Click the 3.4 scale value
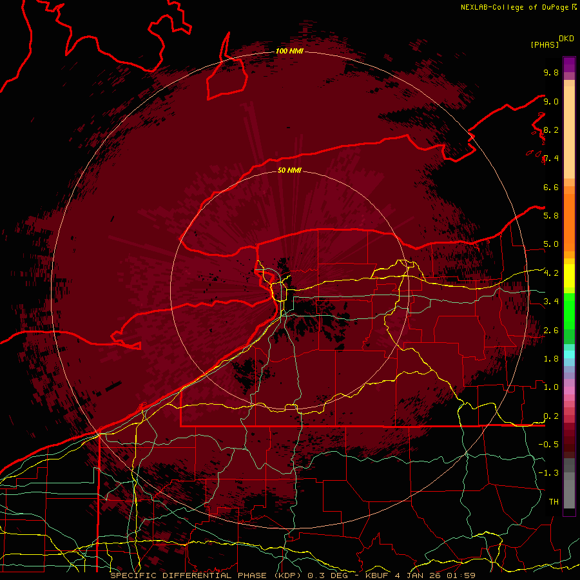The height and width of the screenshot is (580, 580). [551, 302]
